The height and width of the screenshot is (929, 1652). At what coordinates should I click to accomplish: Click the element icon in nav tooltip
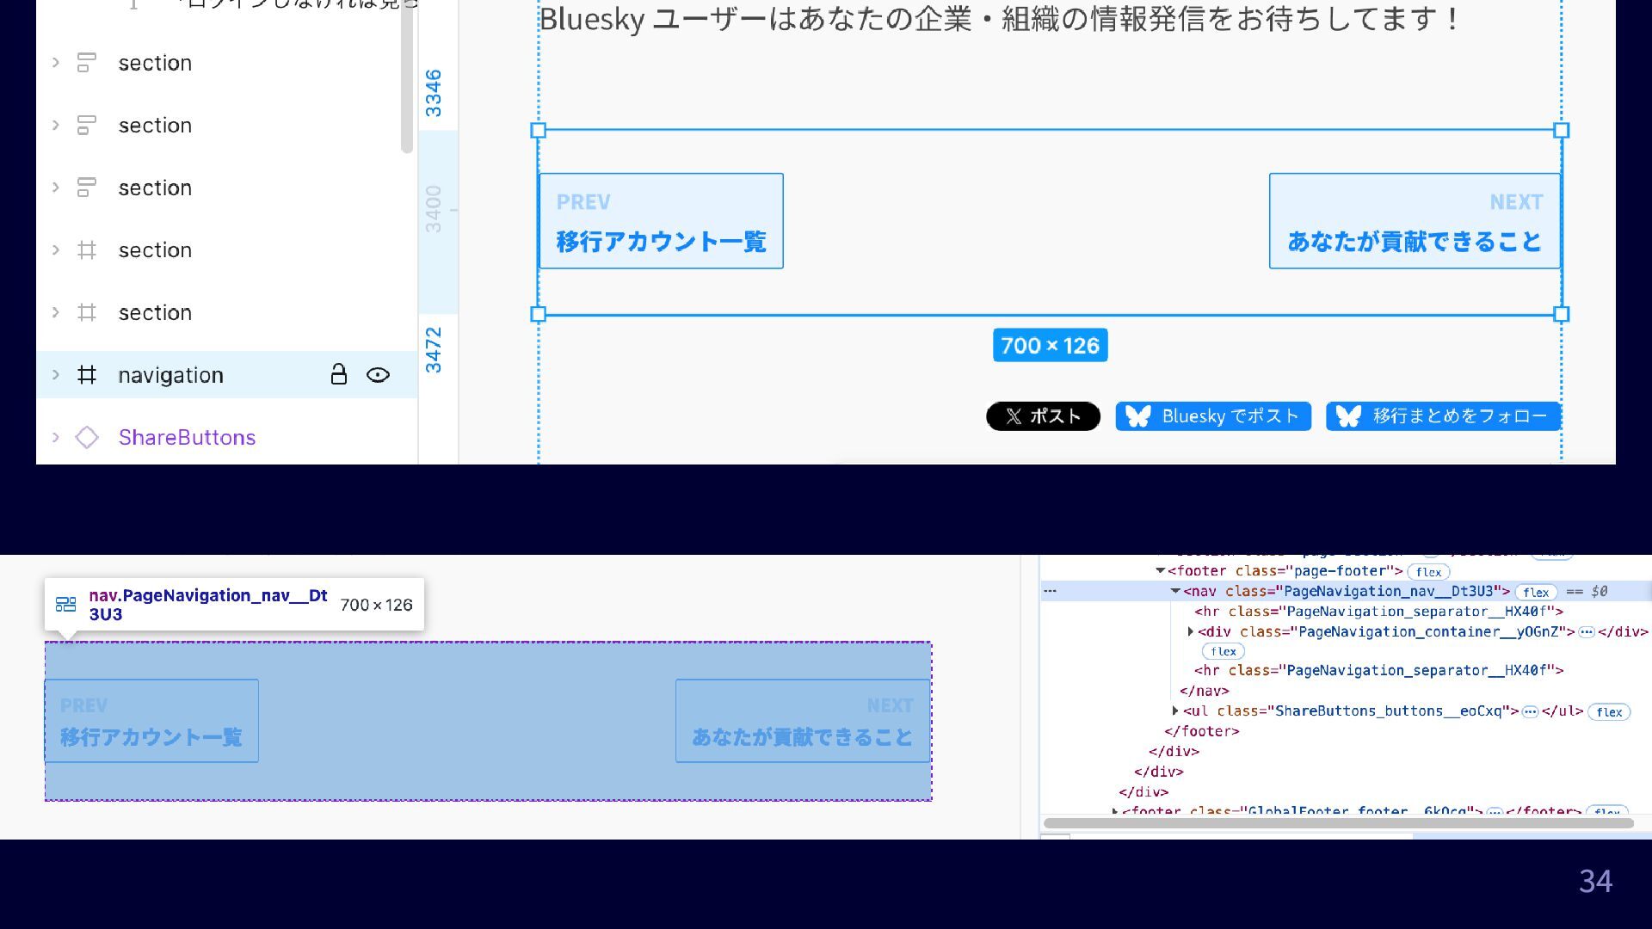pos(65,605)
